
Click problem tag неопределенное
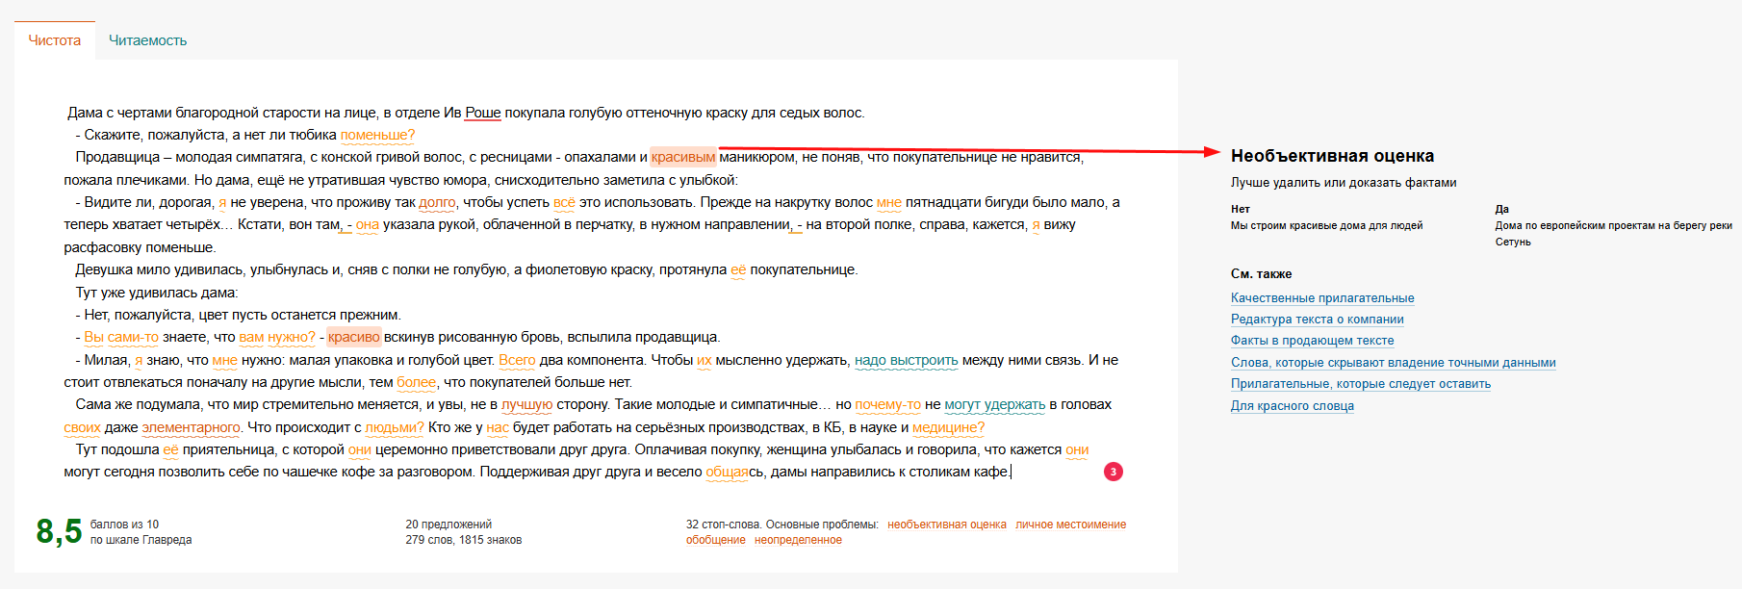pos(798,540)
